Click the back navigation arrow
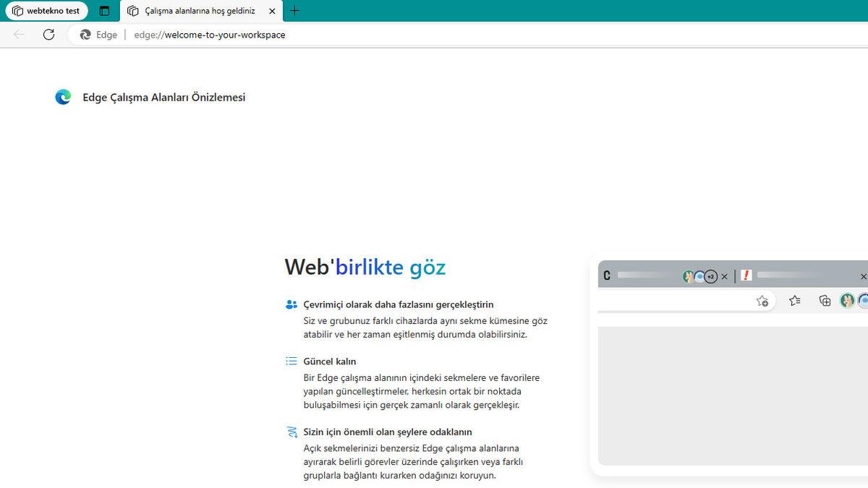868x488 pixels. coord(18,34)
